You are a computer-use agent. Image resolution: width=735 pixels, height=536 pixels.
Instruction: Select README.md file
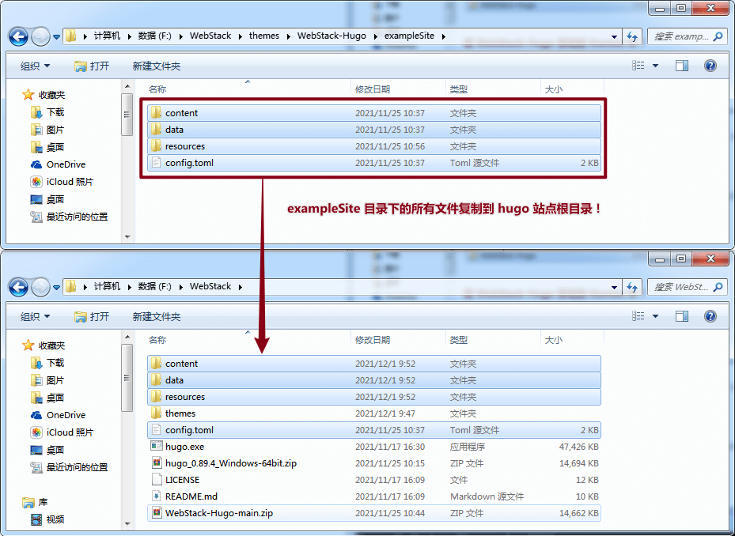[x=374, y=496]
